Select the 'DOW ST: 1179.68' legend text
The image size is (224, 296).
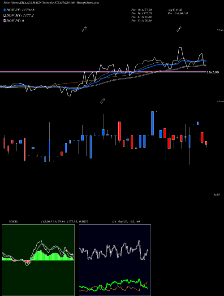click(20, 10)
